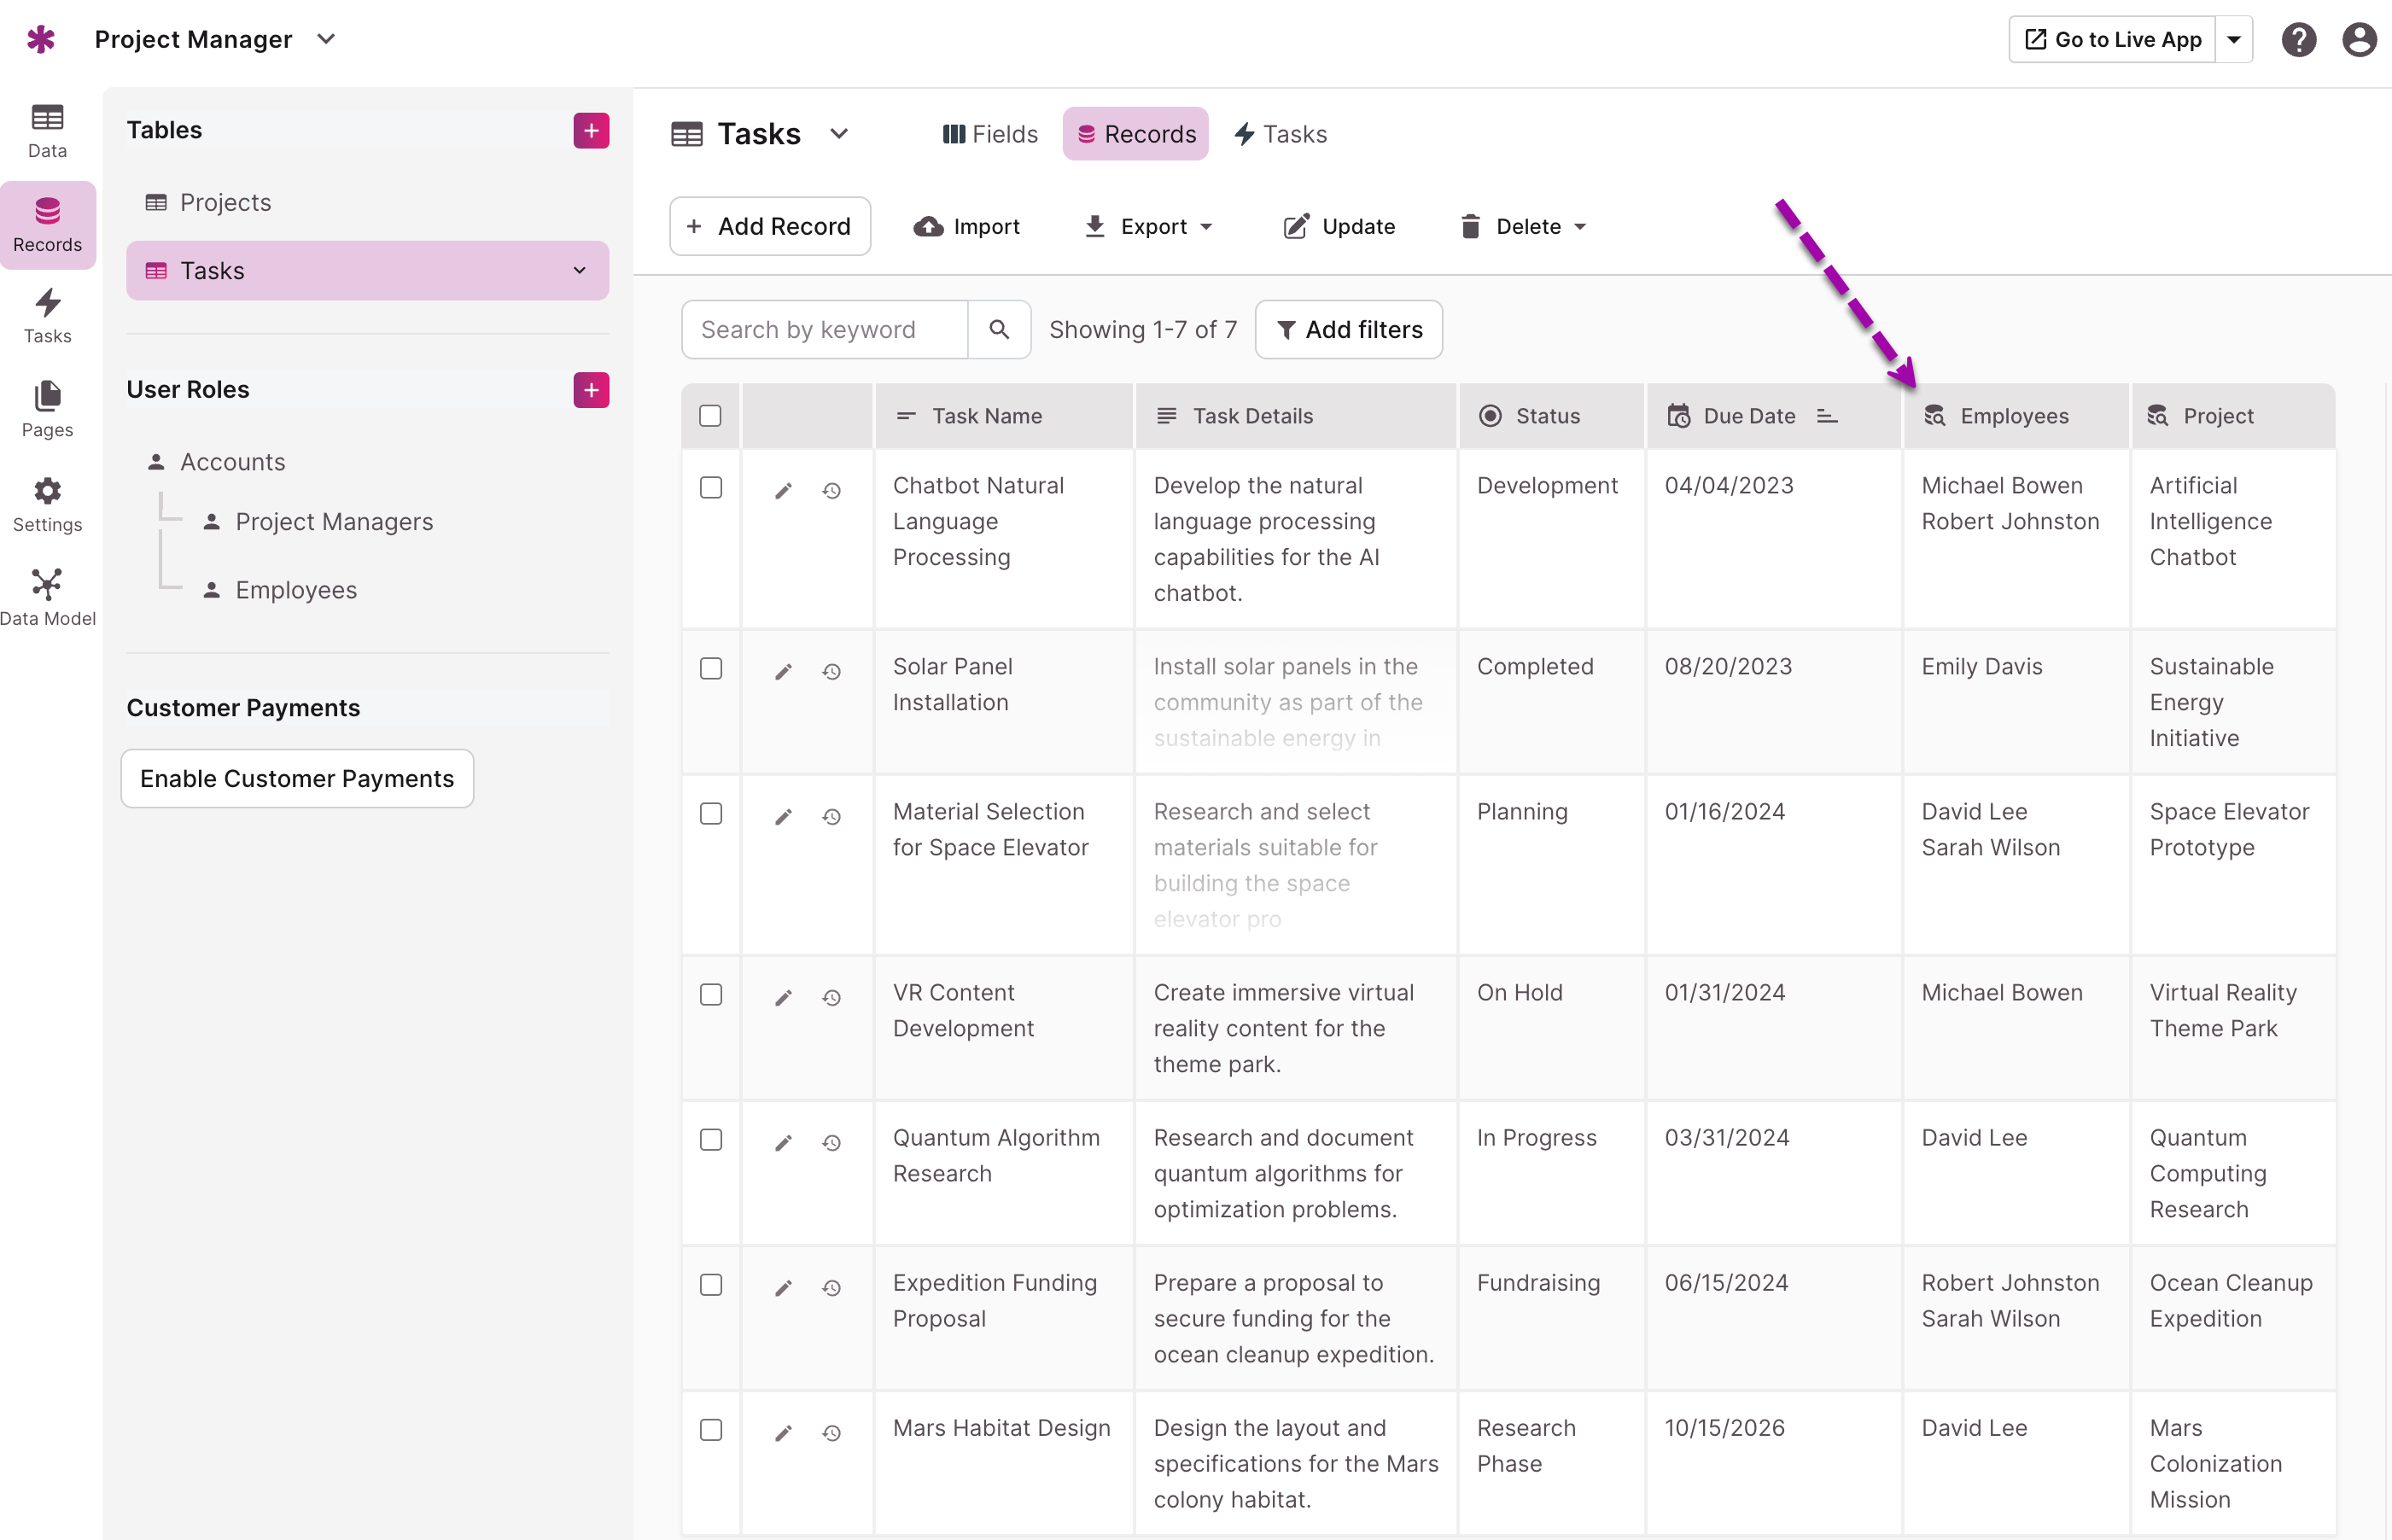Viewport: 2392px width, 1540px height.
Task: Switch to the Tasks tab with lightning icon
Action: pyautogui.click(x=1280, y=134)
